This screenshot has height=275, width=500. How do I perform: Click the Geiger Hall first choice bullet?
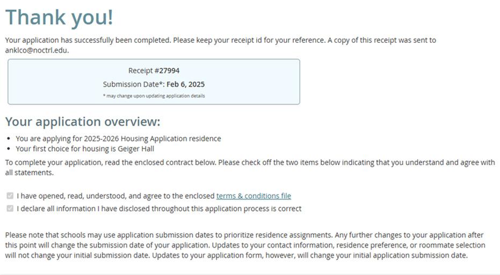[85, 149]
